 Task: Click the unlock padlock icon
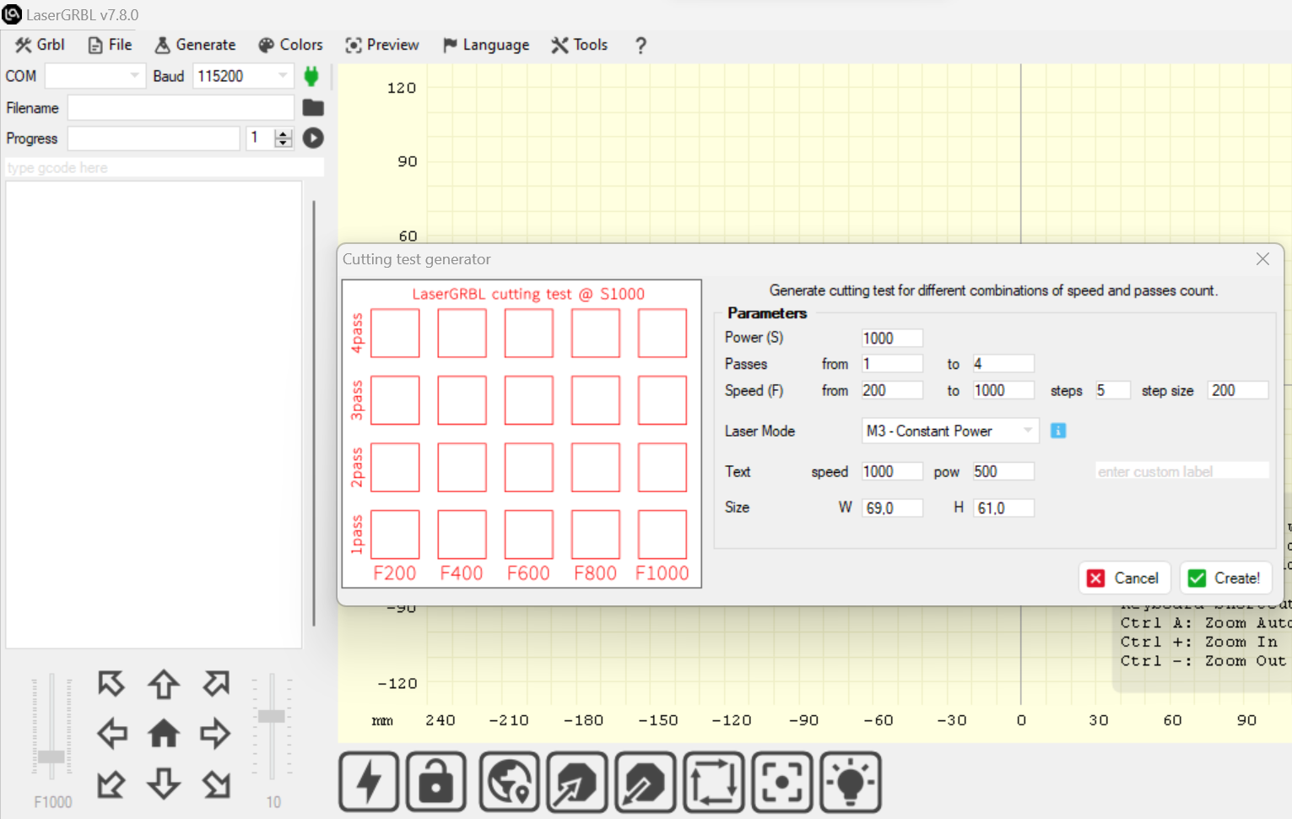pyautogui.click(x=436, y=782)
